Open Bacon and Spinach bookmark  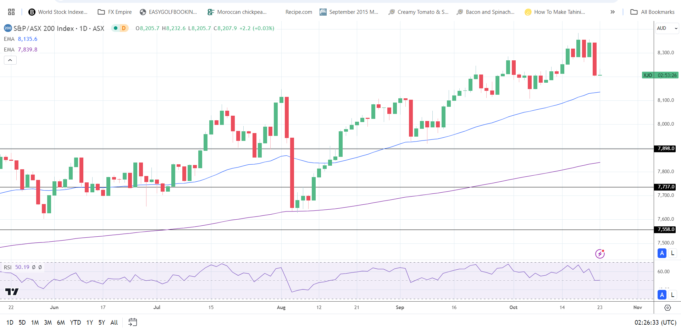point(486,12)
